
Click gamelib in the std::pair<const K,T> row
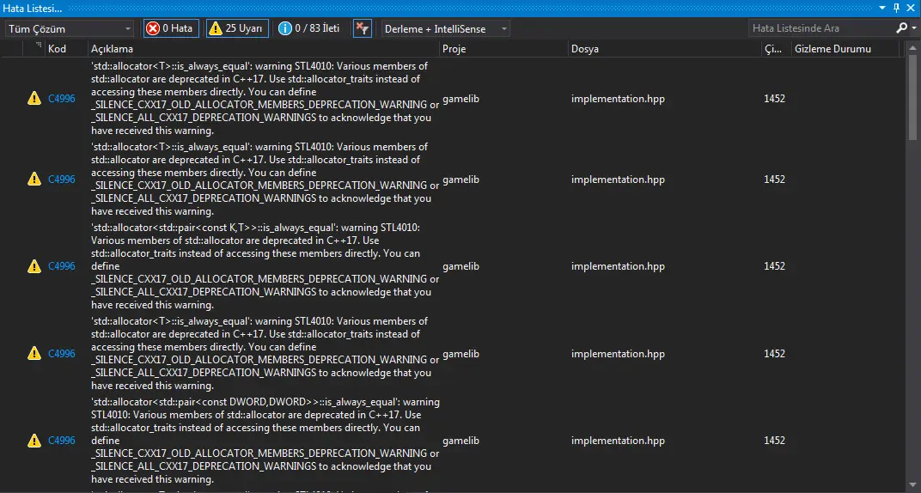(460, 266)
